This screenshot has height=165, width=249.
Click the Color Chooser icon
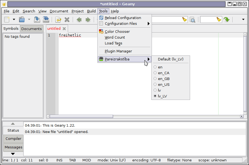(101, 31)
